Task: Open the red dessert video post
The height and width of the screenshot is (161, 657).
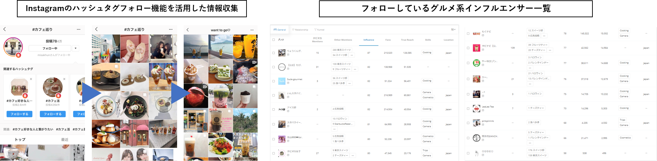Action: coord(196,96)
